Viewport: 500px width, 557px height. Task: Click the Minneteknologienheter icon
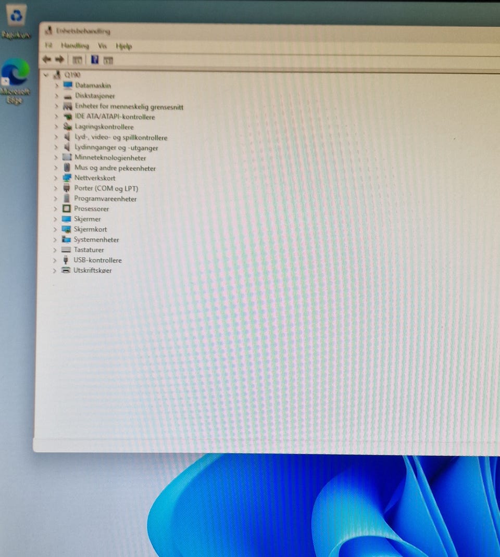pyautogui.click(x=67, y=157)
